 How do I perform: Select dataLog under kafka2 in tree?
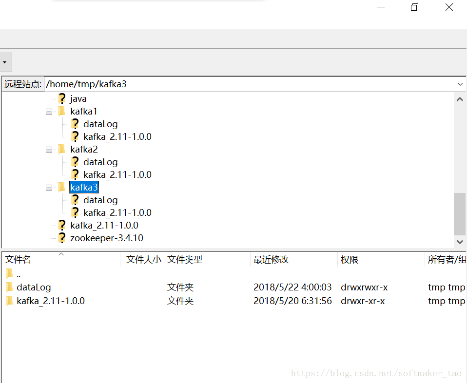point(100,162)
